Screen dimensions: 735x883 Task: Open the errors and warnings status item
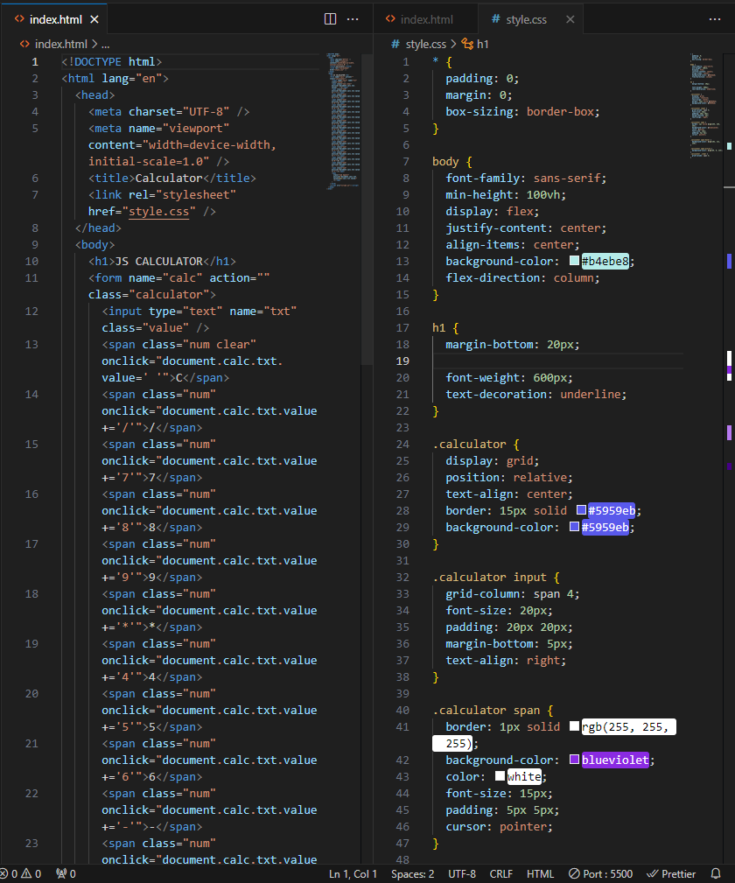pyautogui.click(x=21, y=873)
